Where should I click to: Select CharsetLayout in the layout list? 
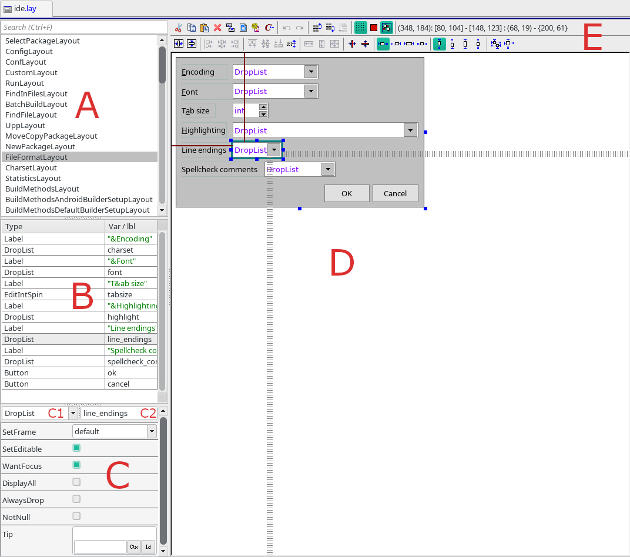pyautogui.click(x=31, y=167)
